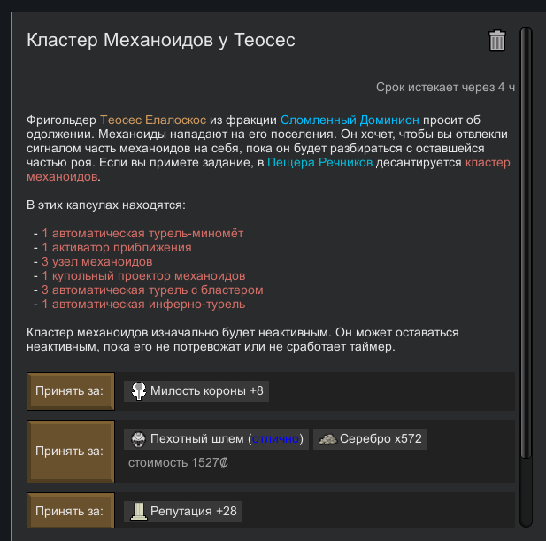Click the red кластер механоидов link

[487, 163]
